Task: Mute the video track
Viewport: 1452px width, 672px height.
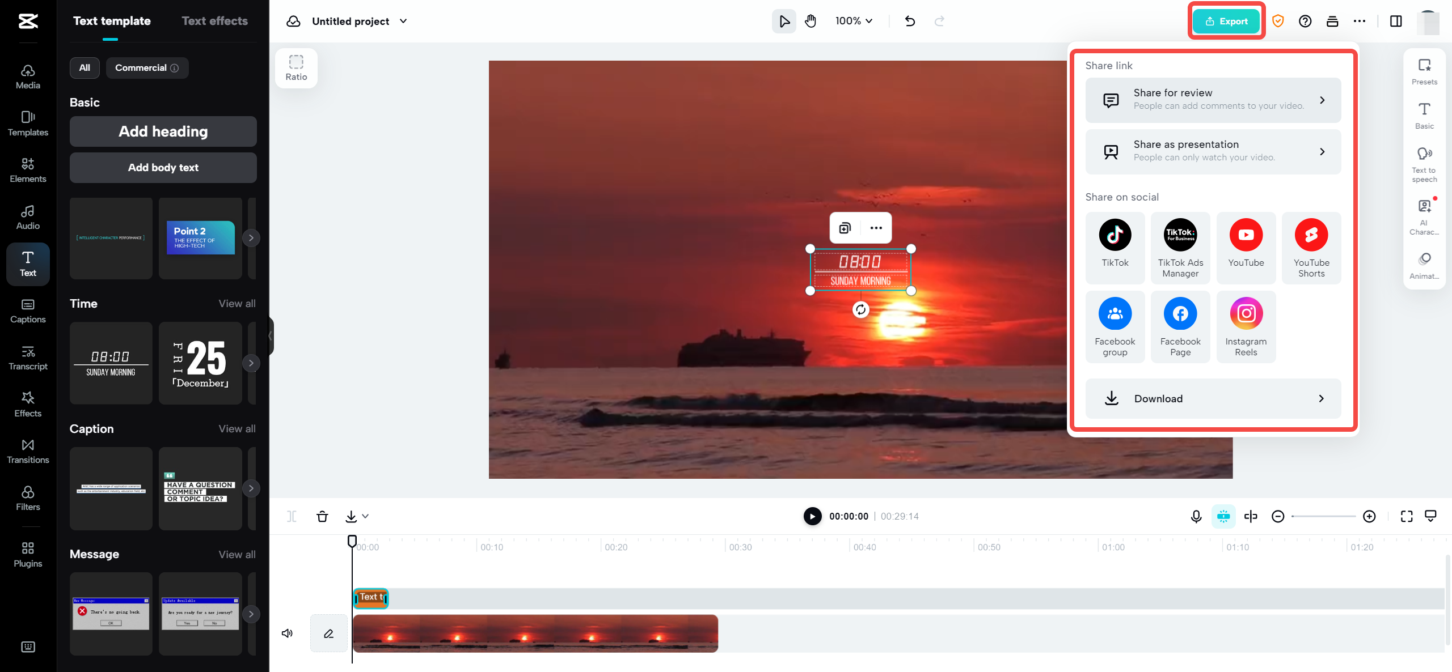Action: pos(288,633)
